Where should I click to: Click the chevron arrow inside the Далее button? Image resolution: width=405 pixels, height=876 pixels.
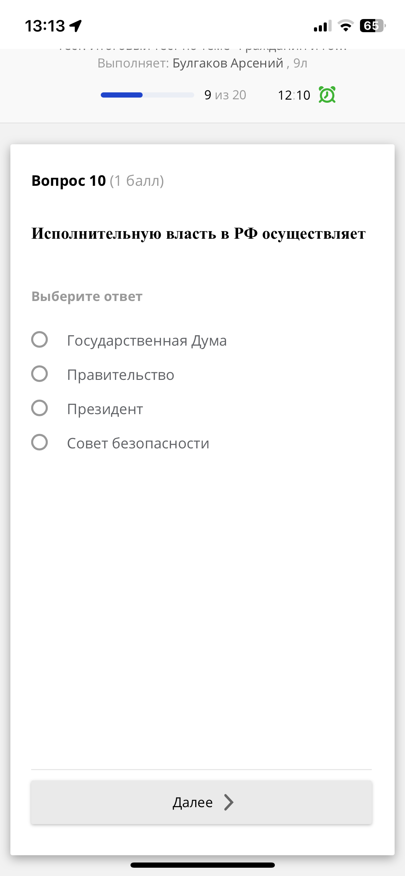pos(228,803)
